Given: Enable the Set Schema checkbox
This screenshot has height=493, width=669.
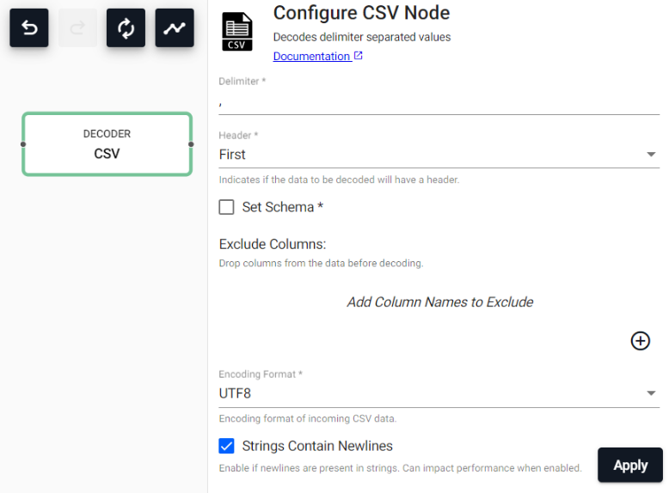Looking at the screenshot, I should click(227, 207).
